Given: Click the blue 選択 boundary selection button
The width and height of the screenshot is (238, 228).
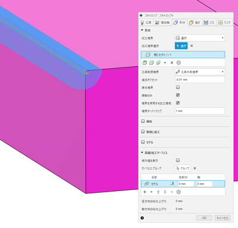Looking at the screenshot, I should click(181, 46).
